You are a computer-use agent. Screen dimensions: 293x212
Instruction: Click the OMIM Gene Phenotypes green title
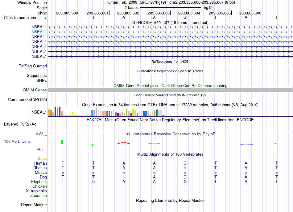pos(171,86)
